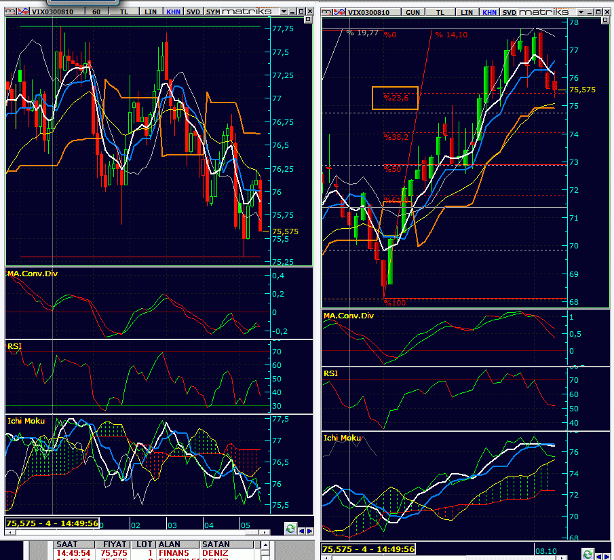Viewport: 614px width, 560px height.
Task: Open the right chart window dropdown arrow
Action: coord(580,12)
